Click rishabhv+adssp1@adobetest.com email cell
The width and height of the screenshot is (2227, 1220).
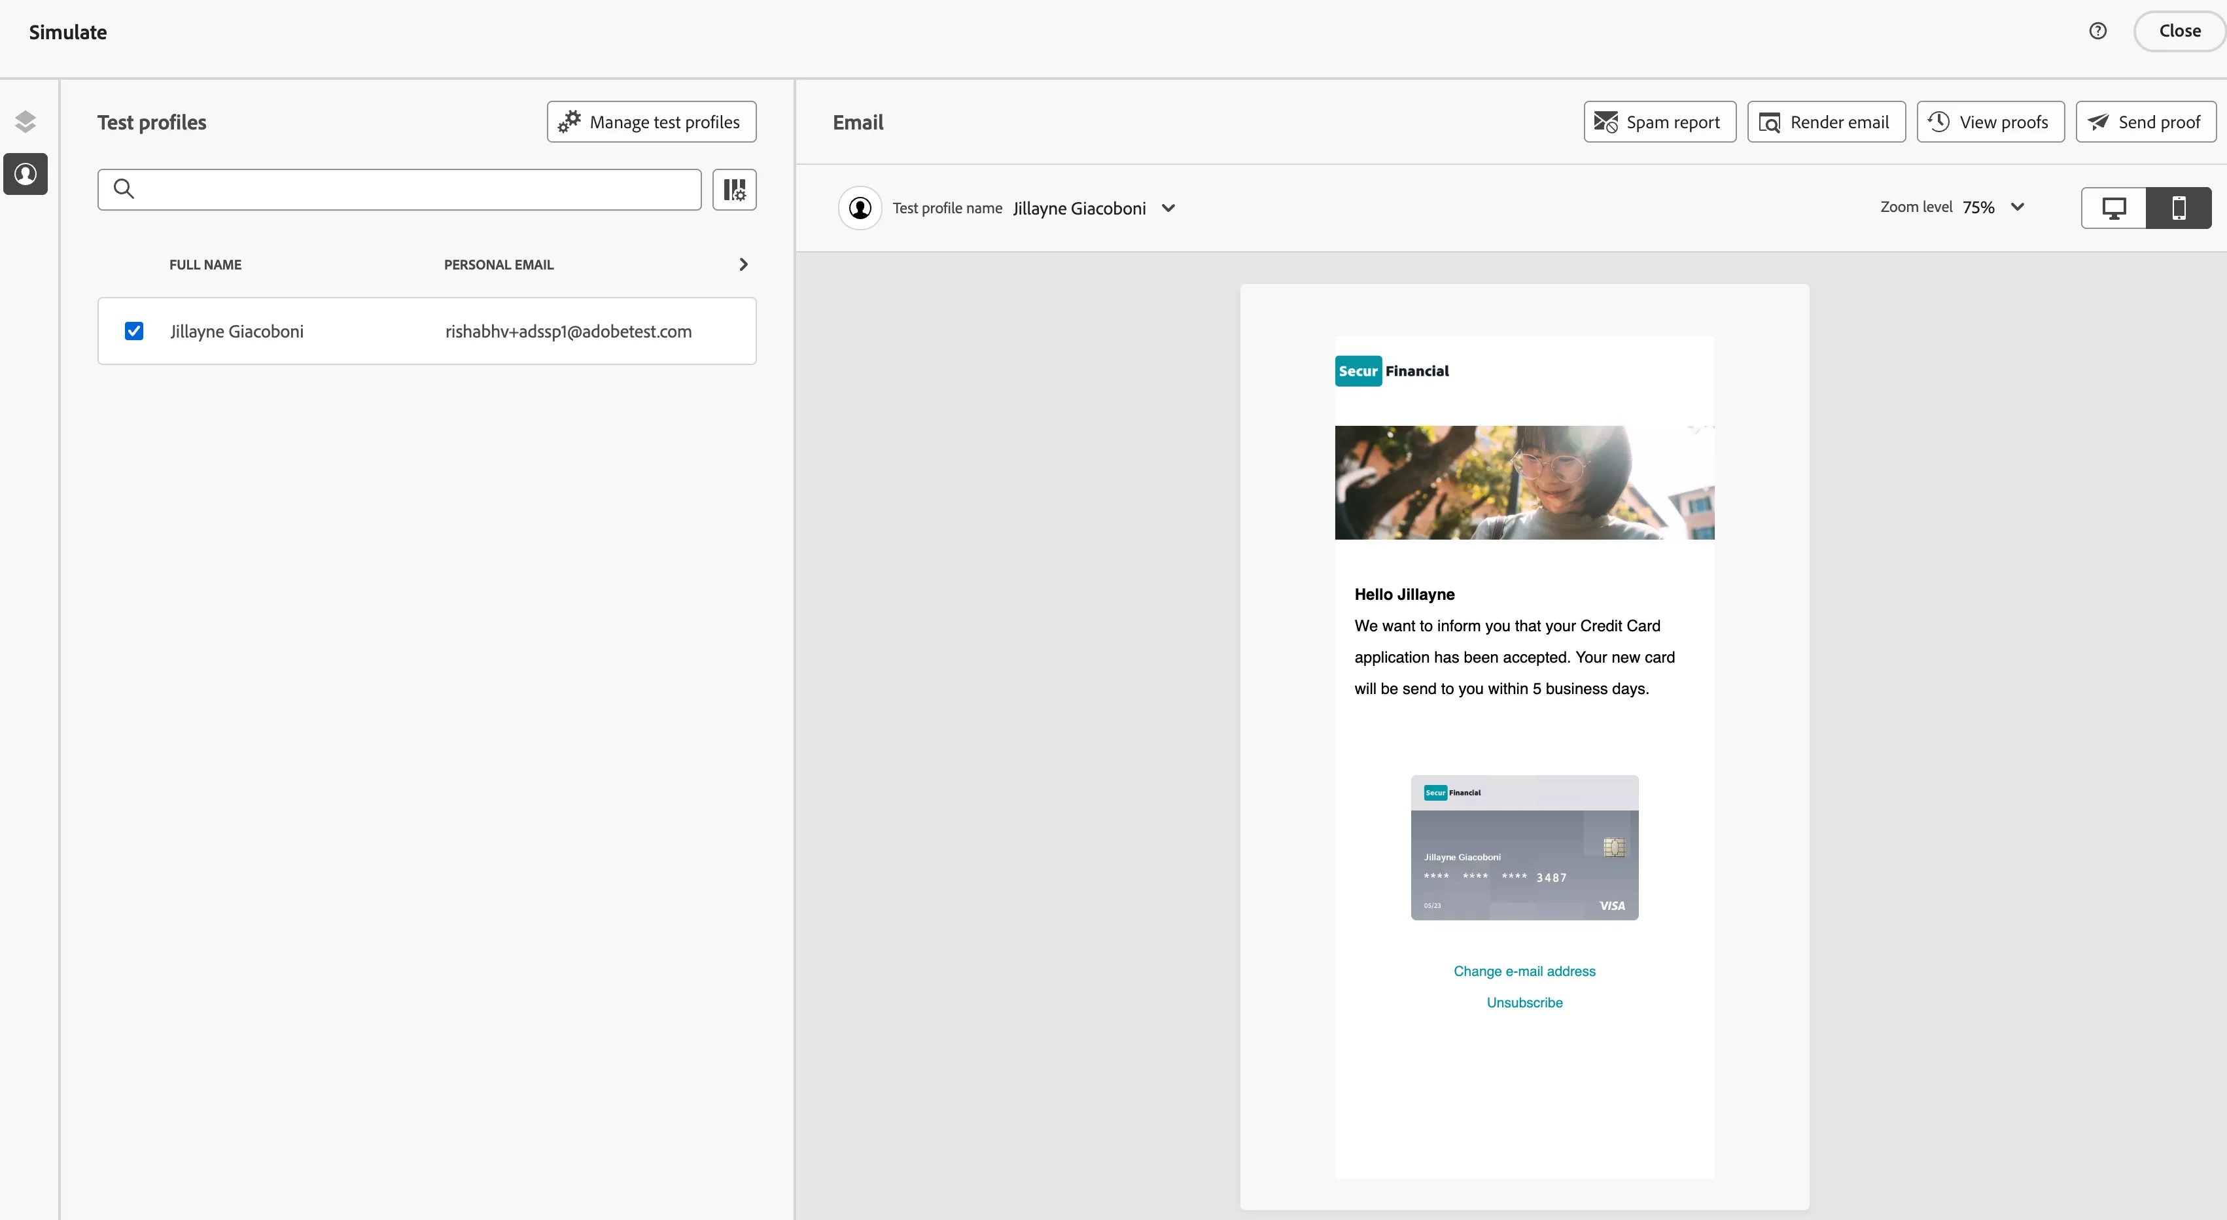(568, 331)
